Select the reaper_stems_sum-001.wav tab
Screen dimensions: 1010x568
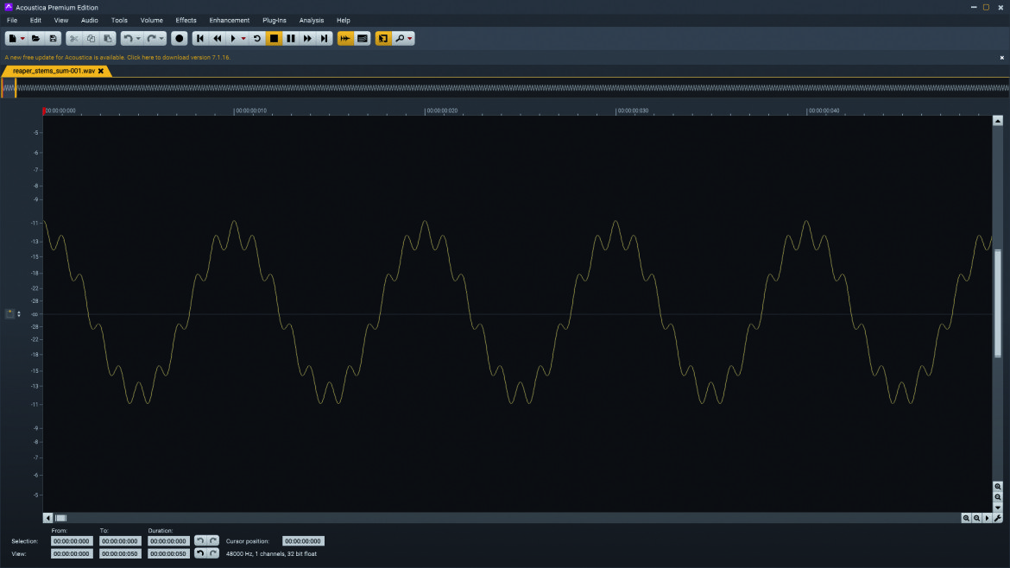click(x=54, y=71)
